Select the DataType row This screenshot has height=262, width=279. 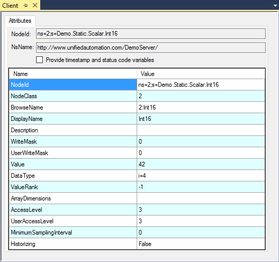click(137, 176)
